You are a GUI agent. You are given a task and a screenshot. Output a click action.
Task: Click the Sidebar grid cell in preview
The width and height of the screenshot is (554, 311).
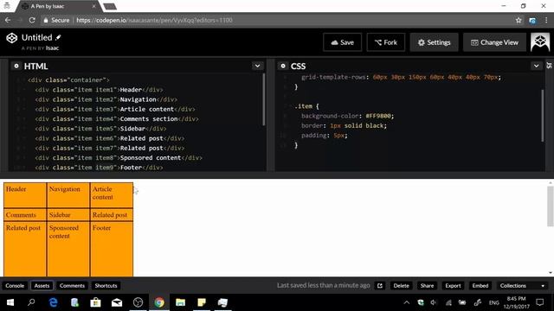point(68,215)
